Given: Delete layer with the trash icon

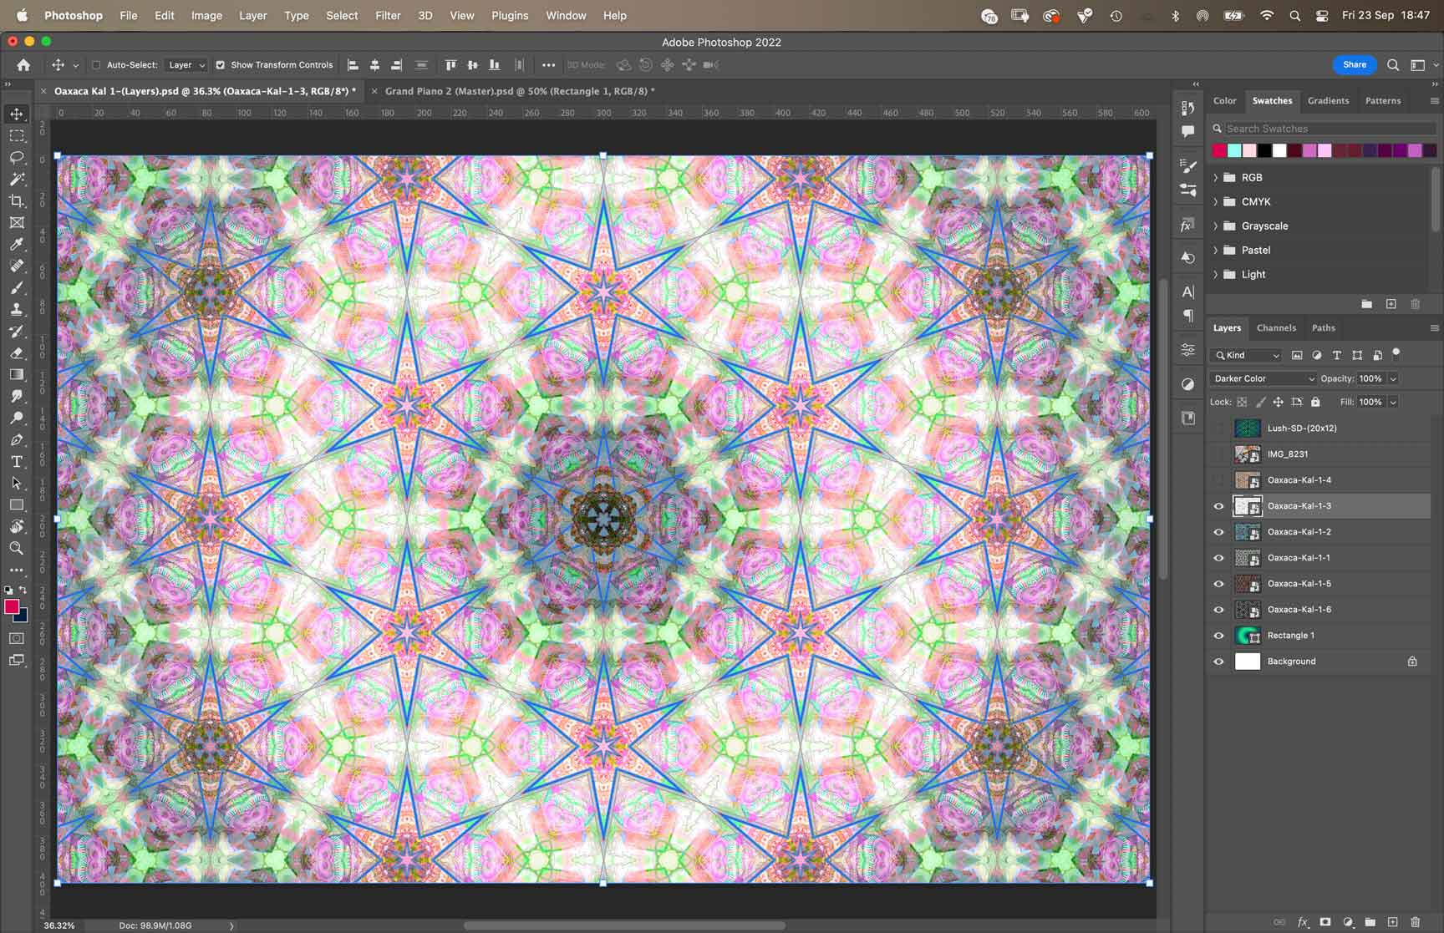Looking at the screenshot, I should [1415, 922].
